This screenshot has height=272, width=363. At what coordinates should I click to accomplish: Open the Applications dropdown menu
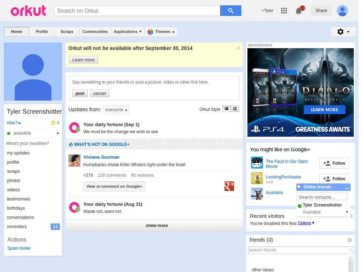[x=128, y=32]
